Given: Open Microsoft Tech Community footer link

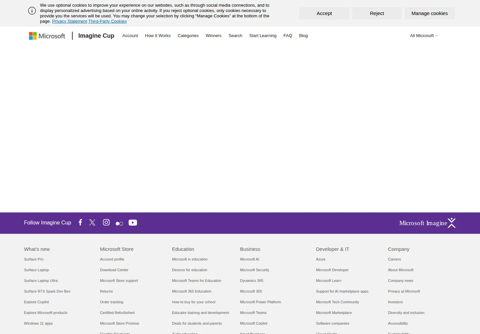Looking at the screenshot, I should pyautogui.click(x=337, y=302).
